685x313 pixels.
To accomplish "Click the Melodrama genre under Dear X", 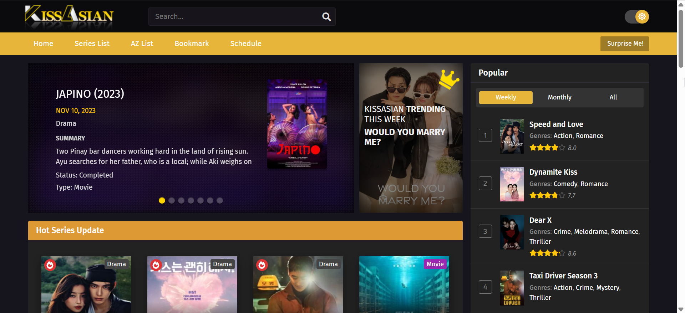I will pyautogui.click(x=591, y=232).
